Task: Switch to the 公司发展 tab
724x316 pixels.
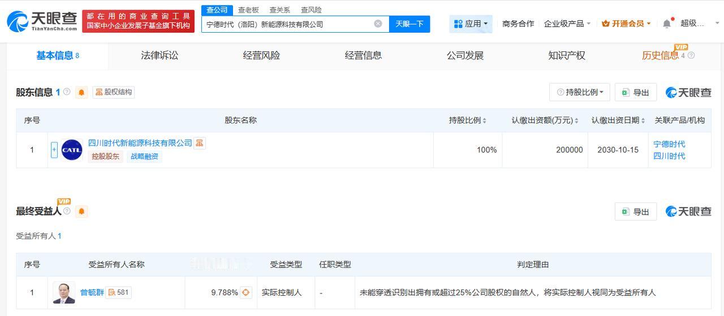Action: tap(465, 55)
